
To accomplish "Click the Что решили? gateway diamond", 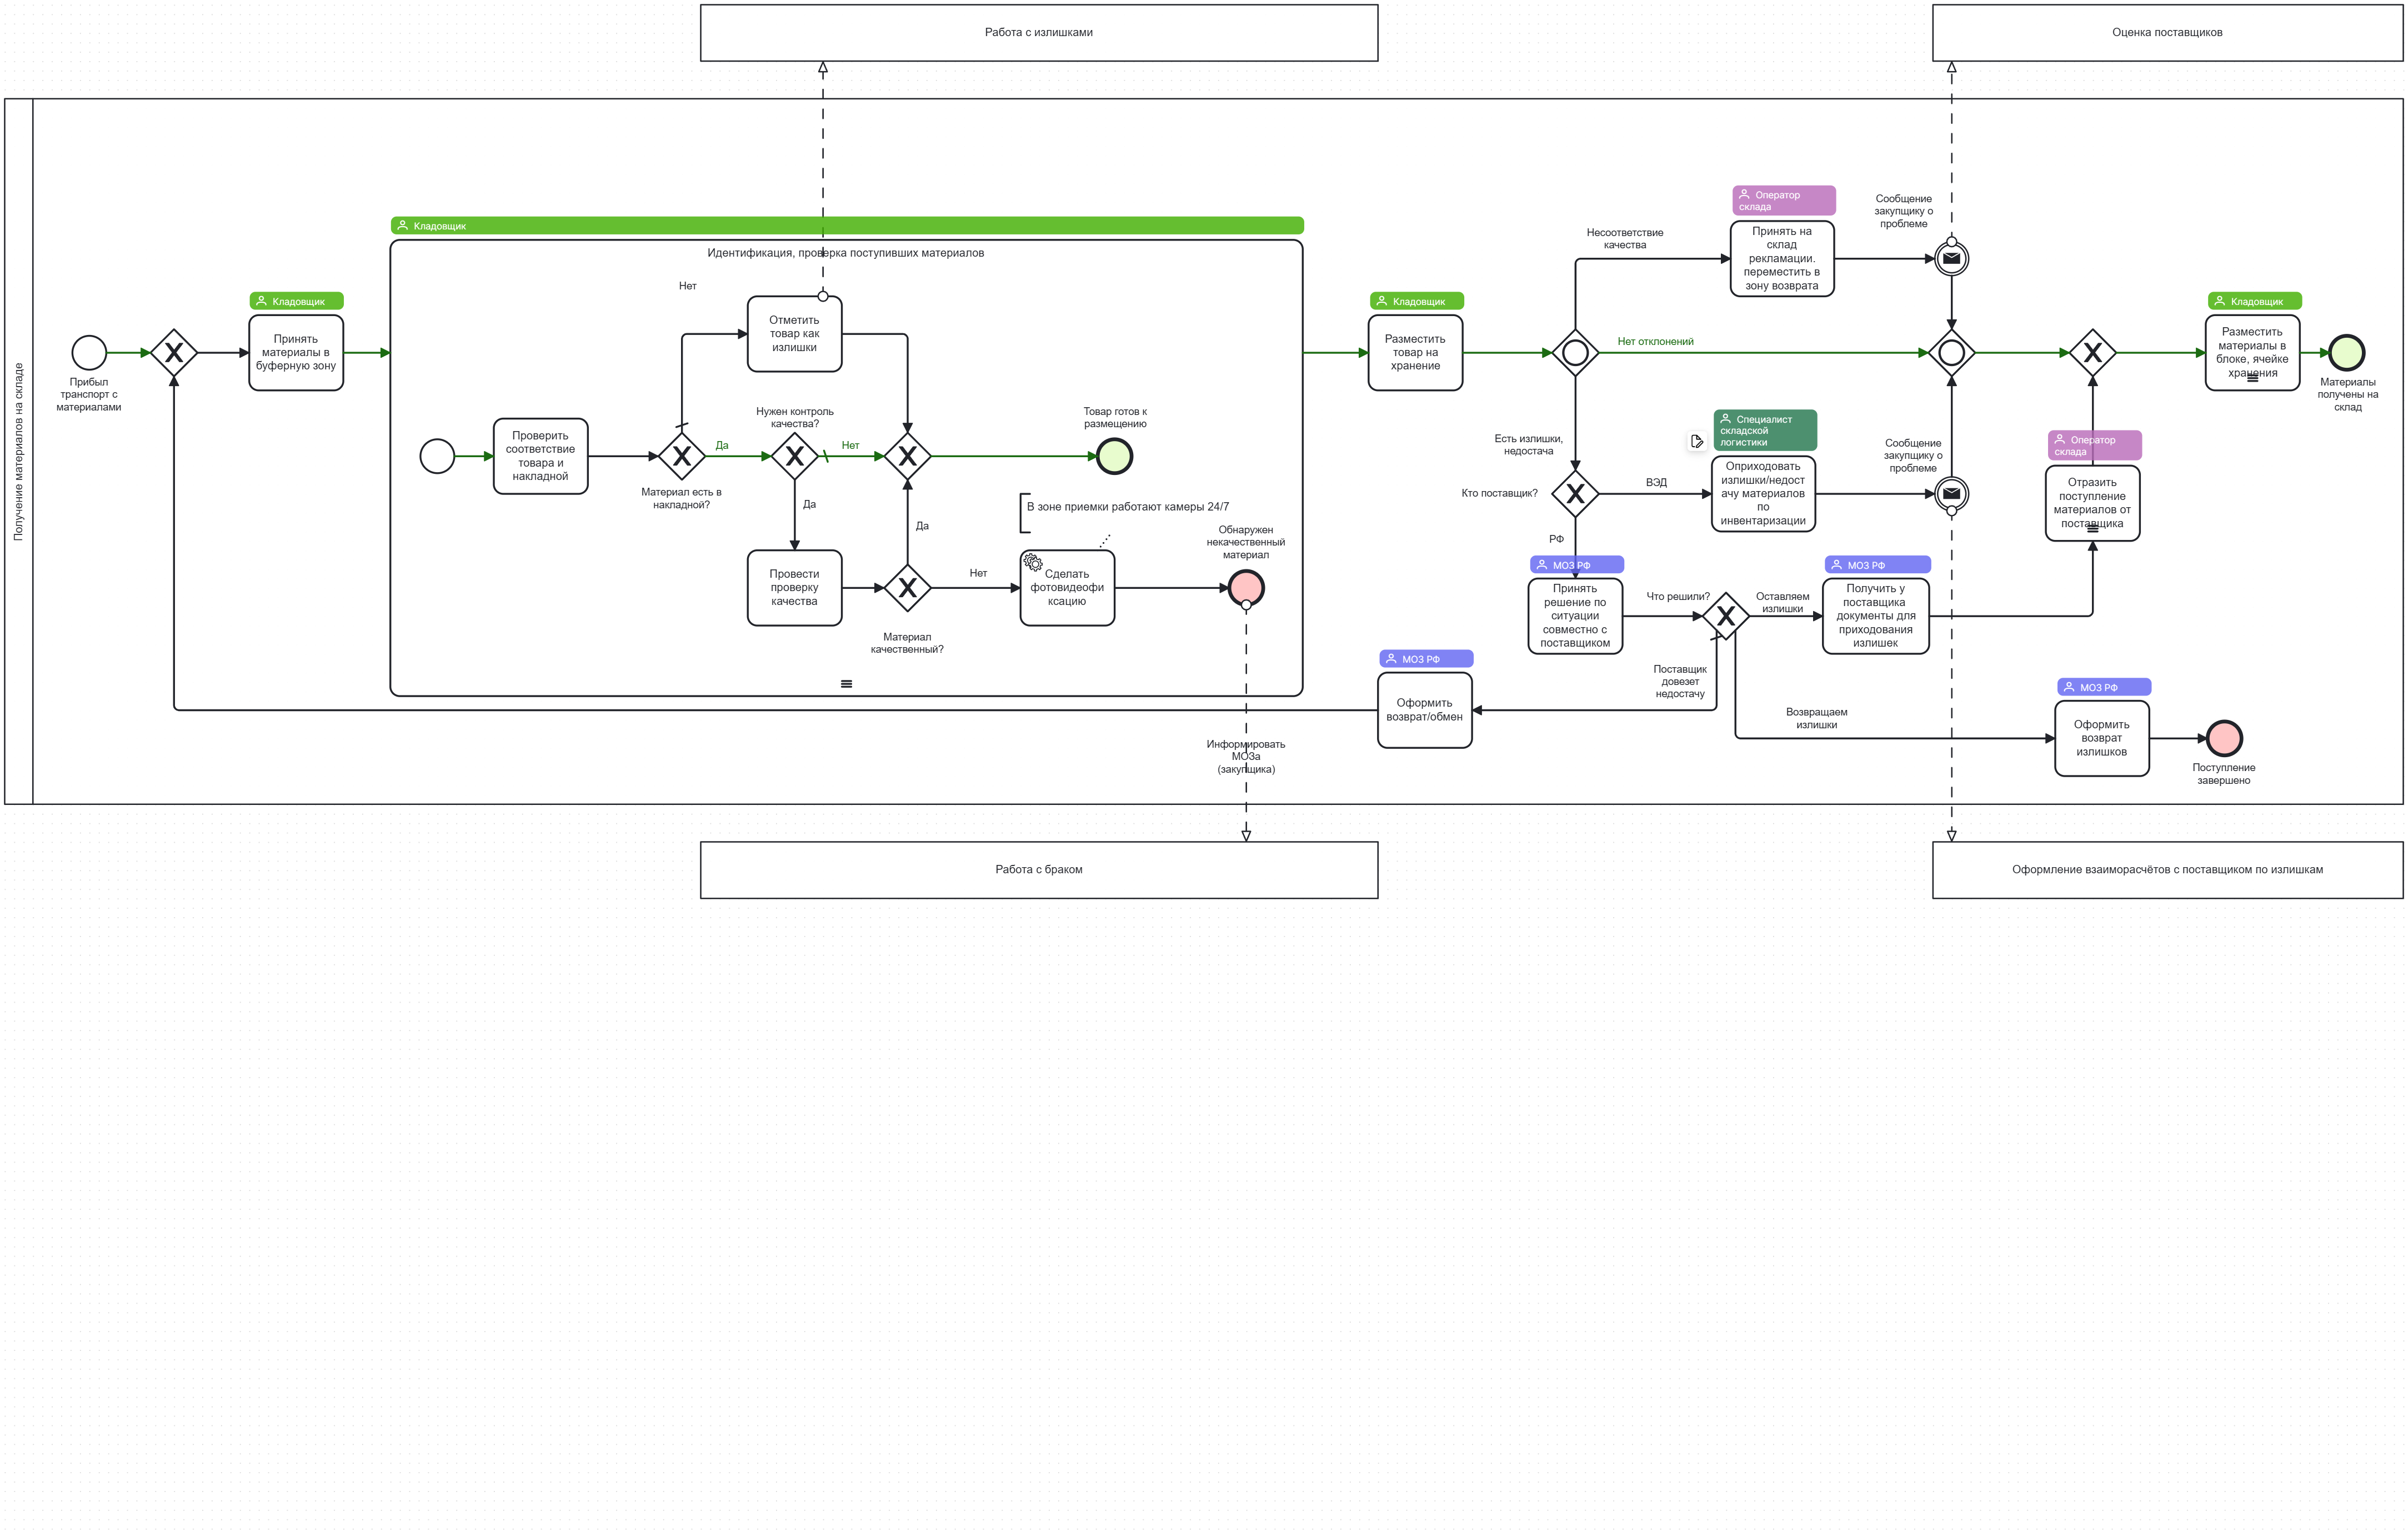I will 1726,616.
